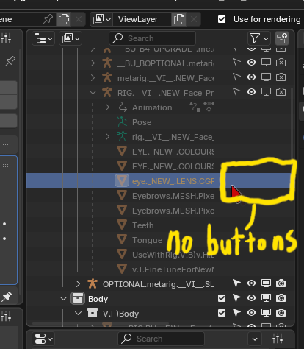The height and width of the screenshot is (349, 304).
Task: Open the ViewLayer browse dropdown icon
Action: [101, 19]
